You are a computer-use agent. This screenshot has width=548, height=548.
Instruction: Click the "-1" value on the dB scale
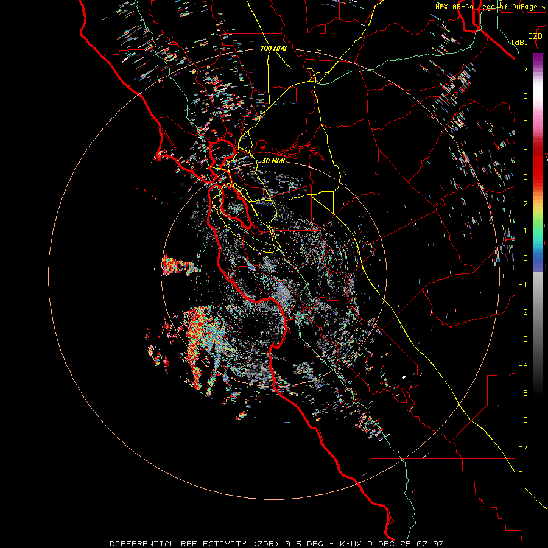pyautogui.click(x=523, y=285)
